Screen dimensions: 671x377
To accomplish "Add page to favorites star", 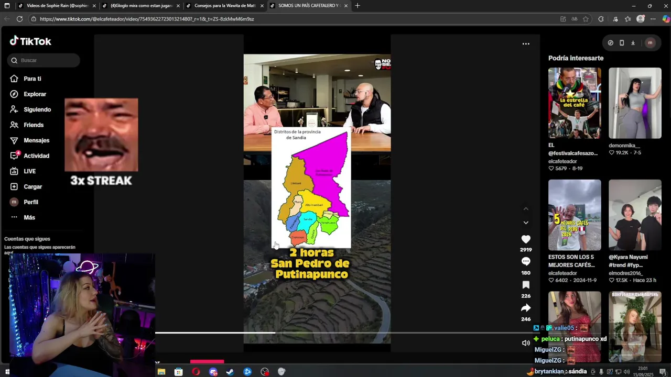I will [586, 19].
